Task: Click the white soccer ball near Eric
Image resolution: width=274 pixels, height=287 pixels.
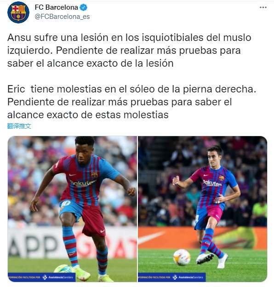Action: 182,258
